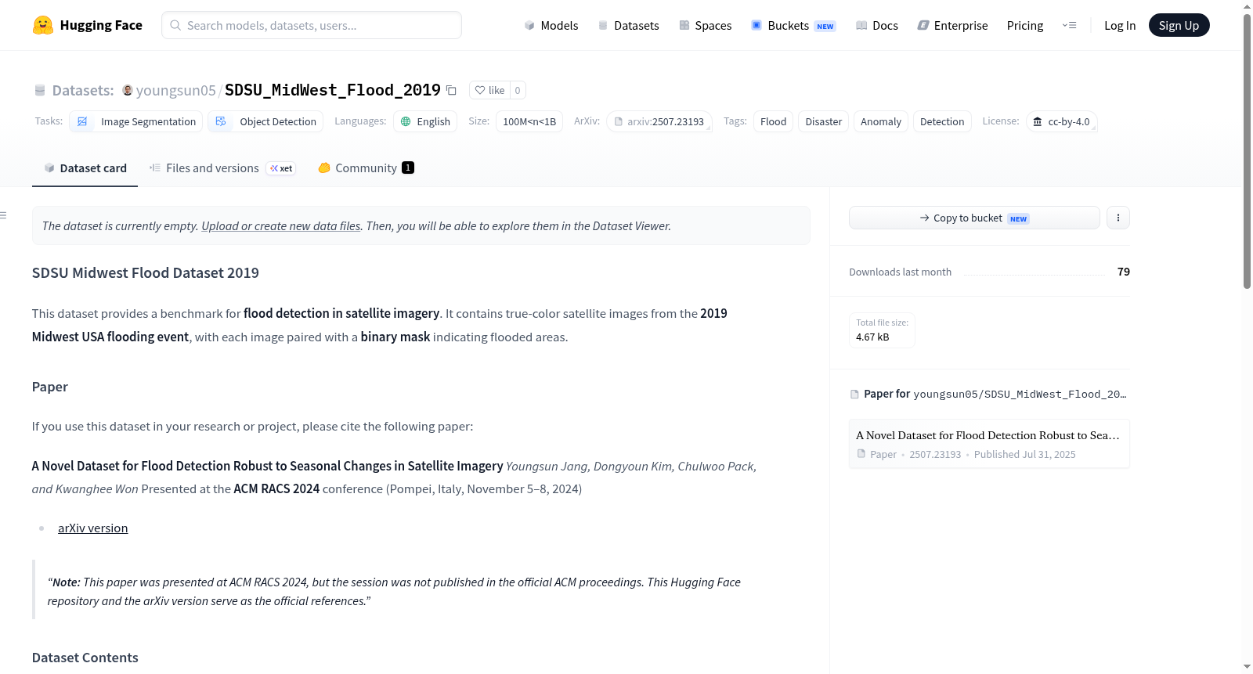Click the Copy to bucket button
Screen dimensions: 1253x674
coord(974,218)
